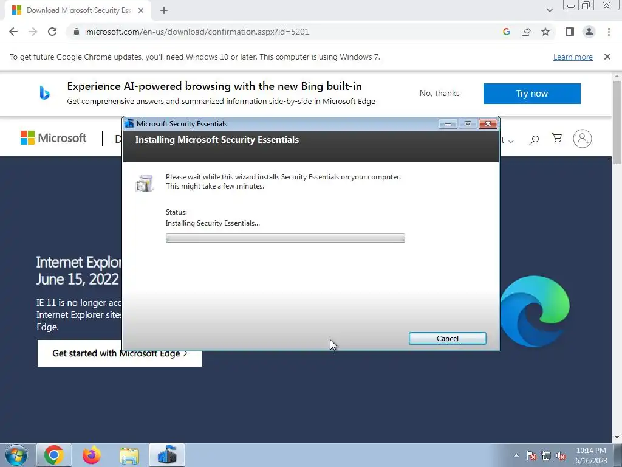
Task: Open Firefox from the taskbar
Action: [92, 455]
